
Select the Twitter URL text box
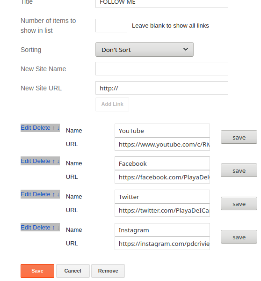[x=162, y=210]
